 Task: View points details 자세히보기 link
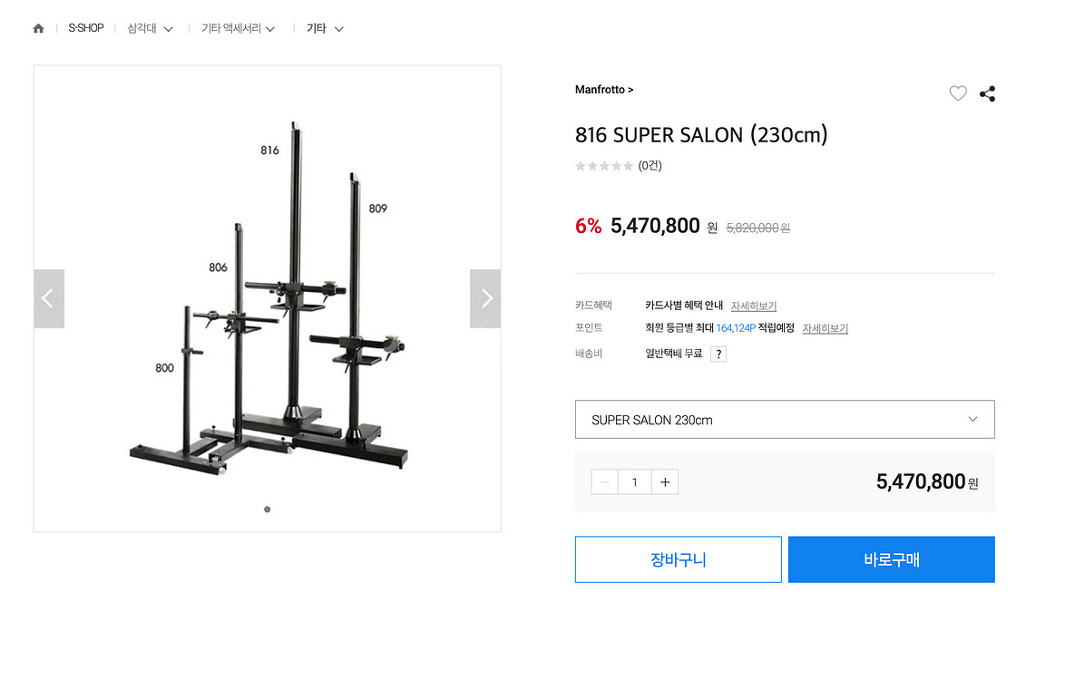[825, 328]
